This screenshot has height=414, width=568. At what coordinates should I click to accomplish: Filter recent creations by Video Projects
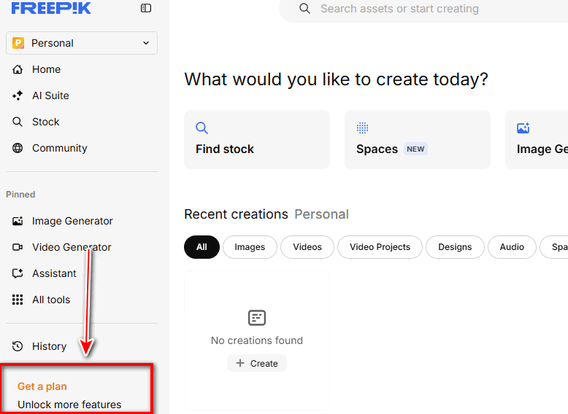pos(380,247)
